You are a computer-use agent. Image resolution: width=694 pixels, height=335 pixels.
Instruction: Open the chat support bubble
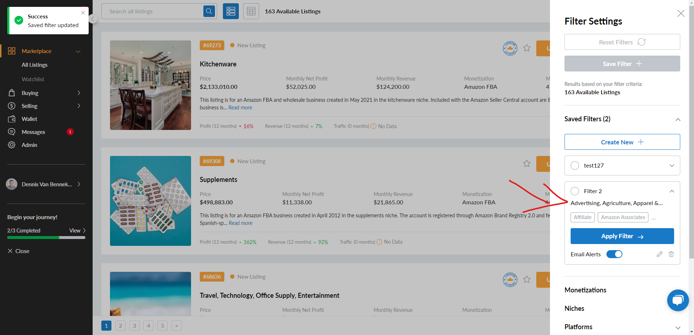[x=678, y=300]
